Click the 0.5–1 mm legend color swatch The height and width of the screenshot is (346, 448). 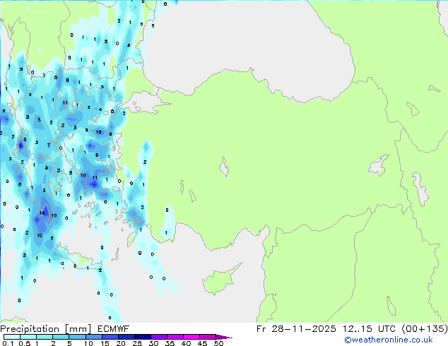[28, 337]
